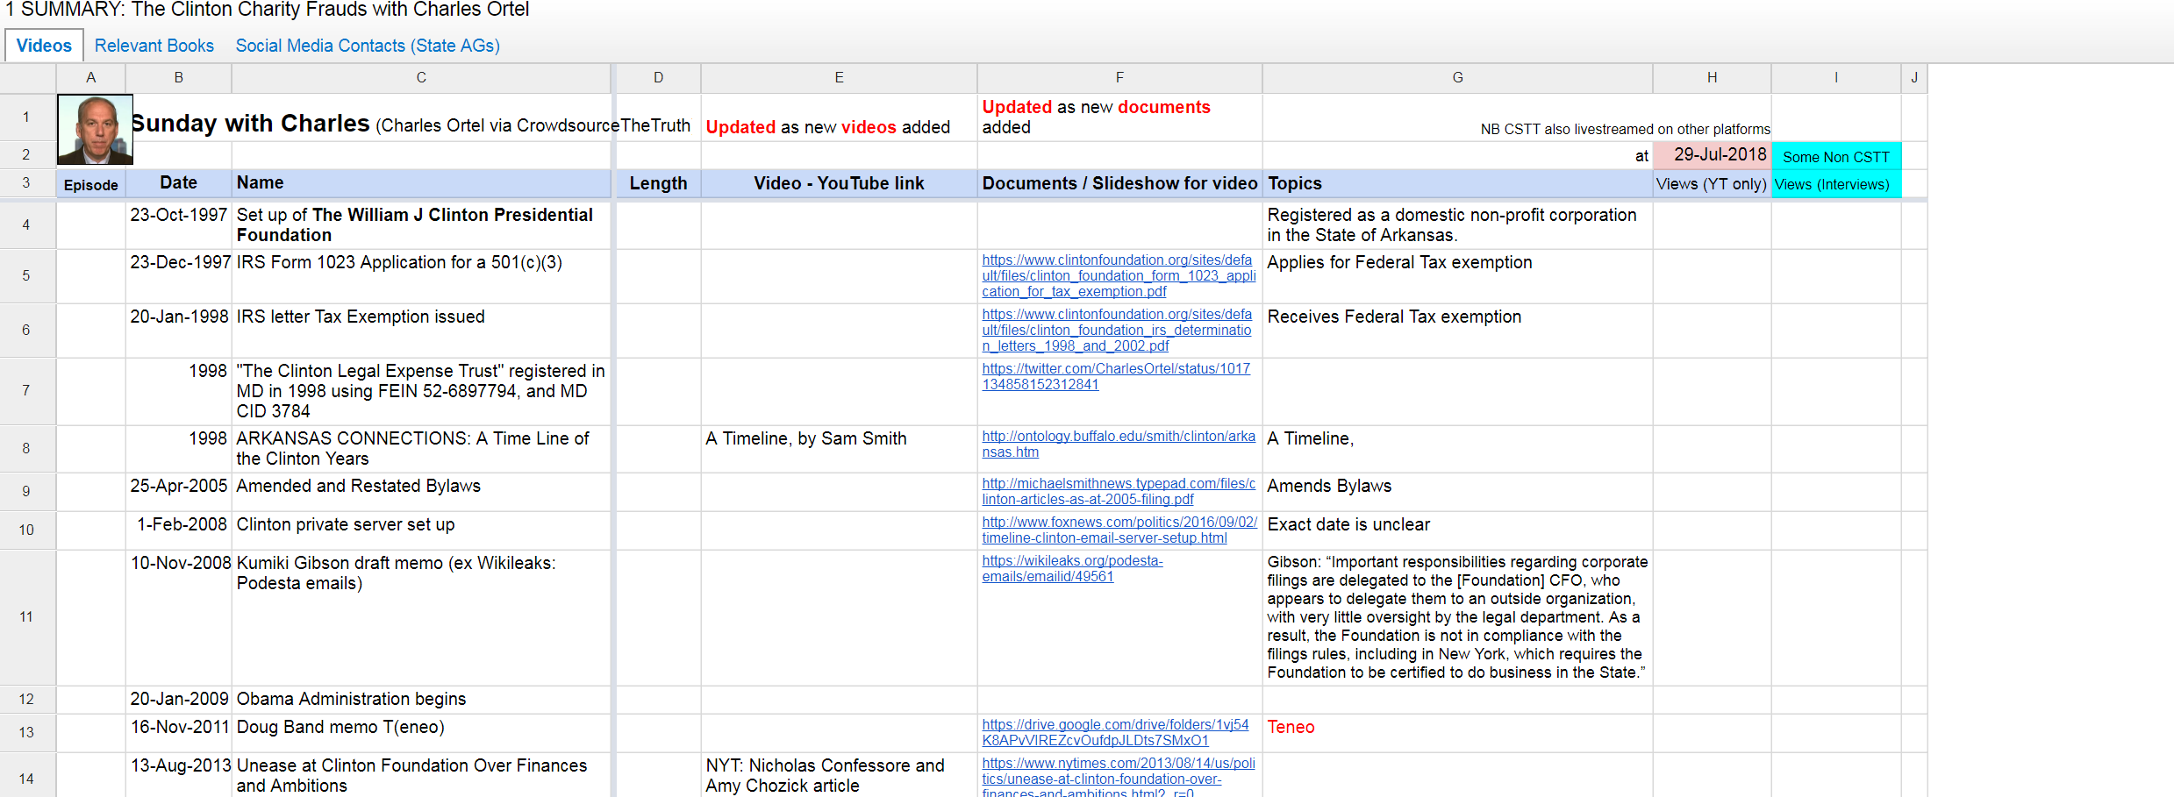Open Fox News email server timeline link

(x=1119, y=530)
